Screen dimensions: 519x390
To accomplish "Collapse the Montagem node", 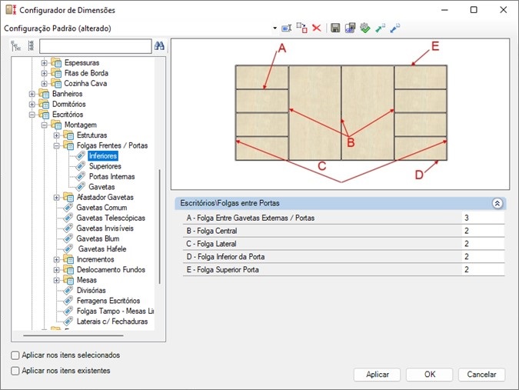I will pyautogui.click(x=44, y=125).
